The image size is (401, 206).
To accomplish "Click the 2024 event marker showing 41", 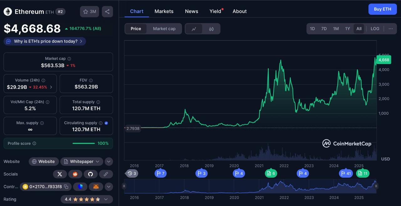I will [346, 173].
